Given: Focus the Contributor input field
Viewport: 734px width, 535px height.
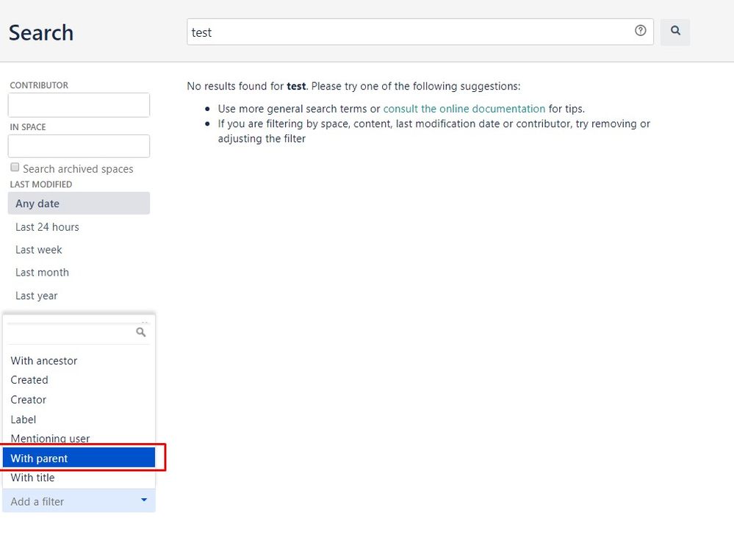Looking at the screenshot, I should [79, 105].
